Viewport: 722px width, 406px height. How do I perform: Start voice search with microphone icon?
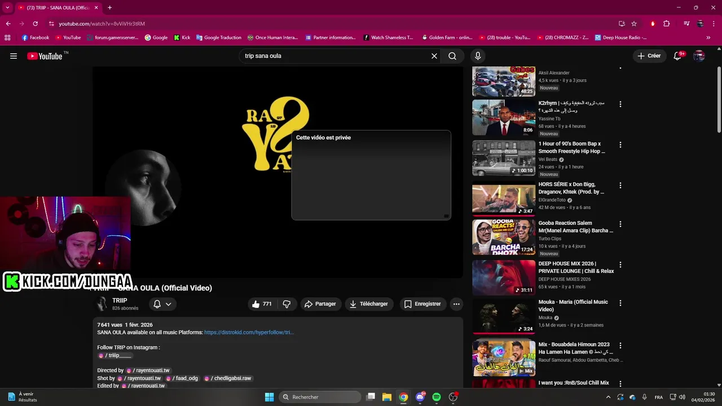coord(478,56)
